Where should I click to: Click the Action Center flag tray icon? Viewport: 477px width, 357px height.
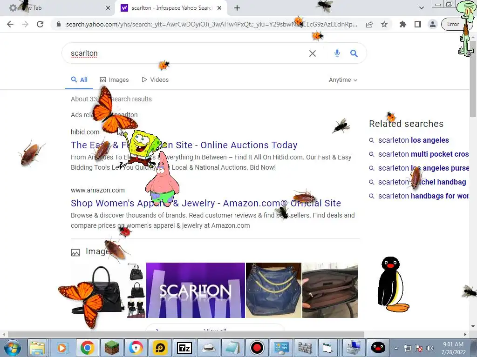(419, 348)
